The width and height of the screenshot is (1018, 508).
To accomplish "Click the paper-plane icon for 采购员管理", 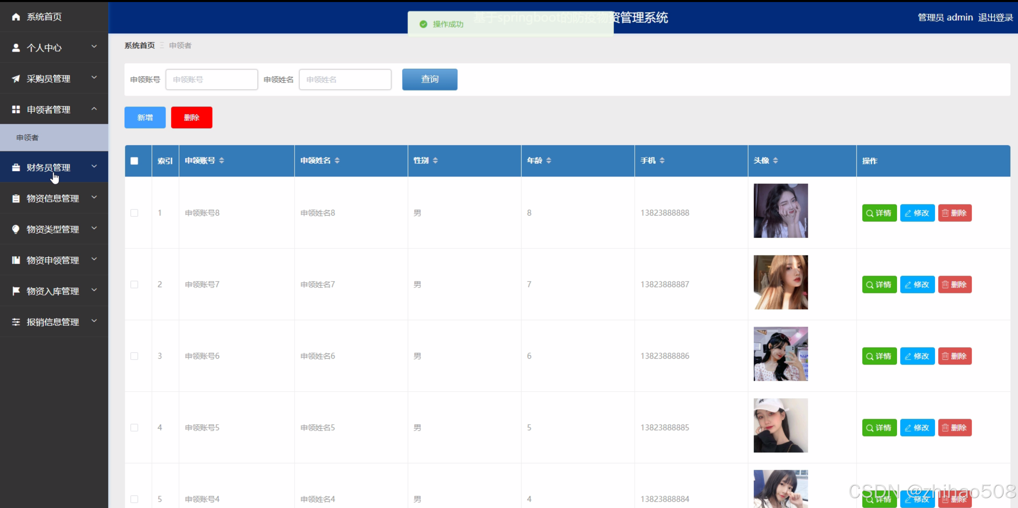I will [x=16, y=78].
